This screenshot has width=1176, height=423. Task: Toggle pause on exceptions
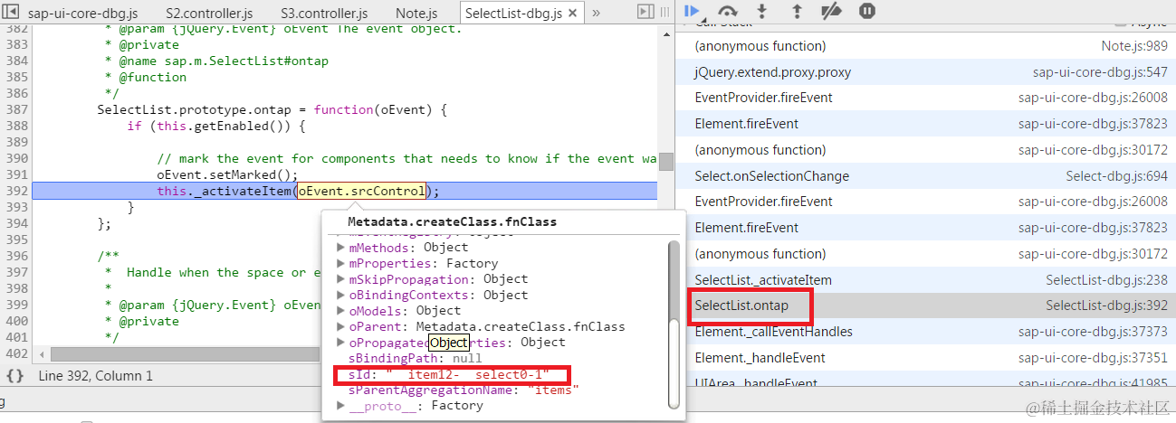pyautogui.click(x=866, y=11)
